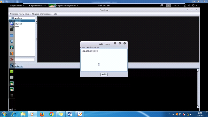Open Google Chrome from Windows taskbar
208x117 pixels.
[x=51, y=114]
